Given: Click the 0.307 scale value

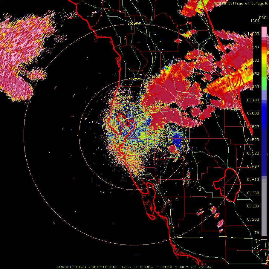Looking at the screenshot, I should (x=253, y=206).
